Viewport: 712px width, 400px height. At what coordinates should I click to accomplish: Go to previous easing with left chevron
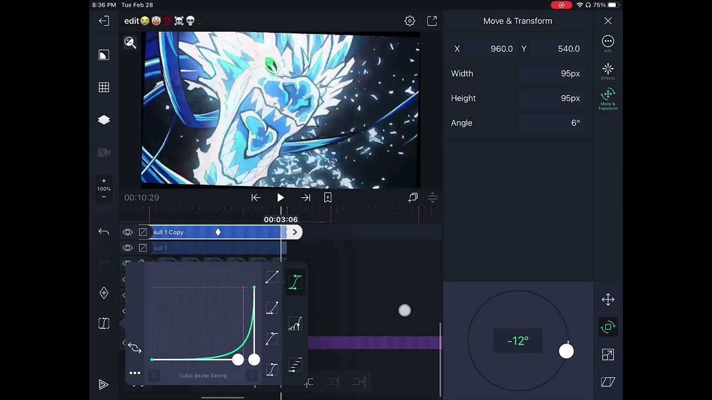click(x=155, y=376)
